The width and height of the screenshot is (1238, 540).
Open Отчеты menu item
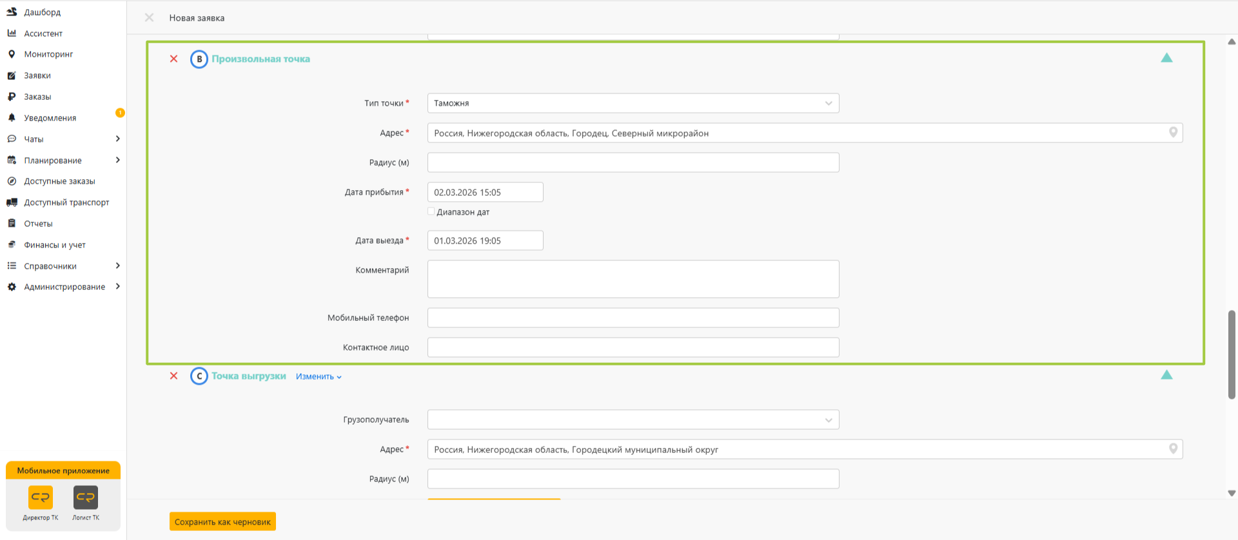(x=38, y=224)
